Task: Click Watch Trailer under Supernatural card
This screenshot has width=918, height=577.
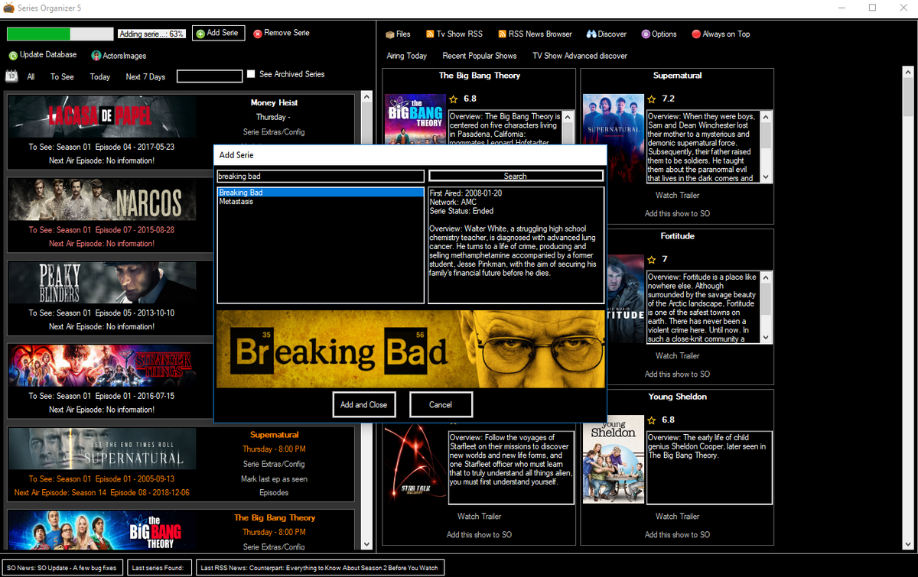Action: click(677, 195)
